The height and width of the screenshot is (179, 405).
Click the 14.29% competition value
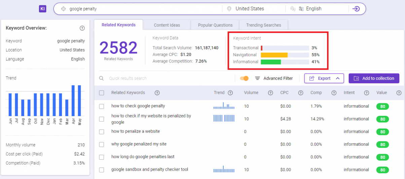point(317,119)
